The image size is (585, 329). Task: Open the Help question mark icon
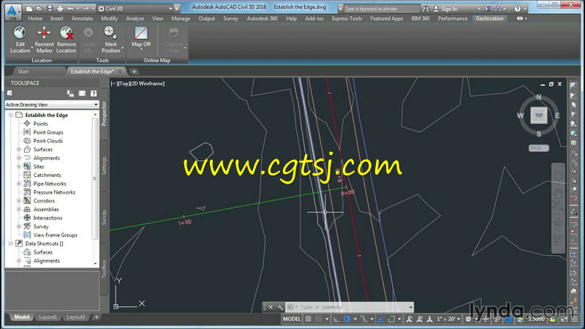point(517,9)
